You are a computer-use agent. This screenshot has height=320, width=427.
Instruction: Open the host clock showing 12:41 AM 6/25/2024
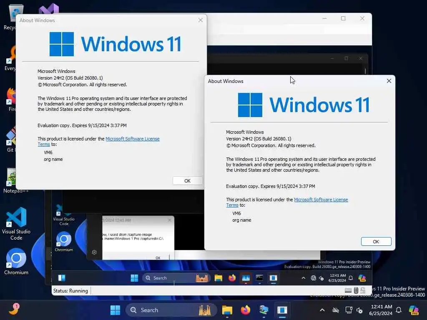click(381, 310)
